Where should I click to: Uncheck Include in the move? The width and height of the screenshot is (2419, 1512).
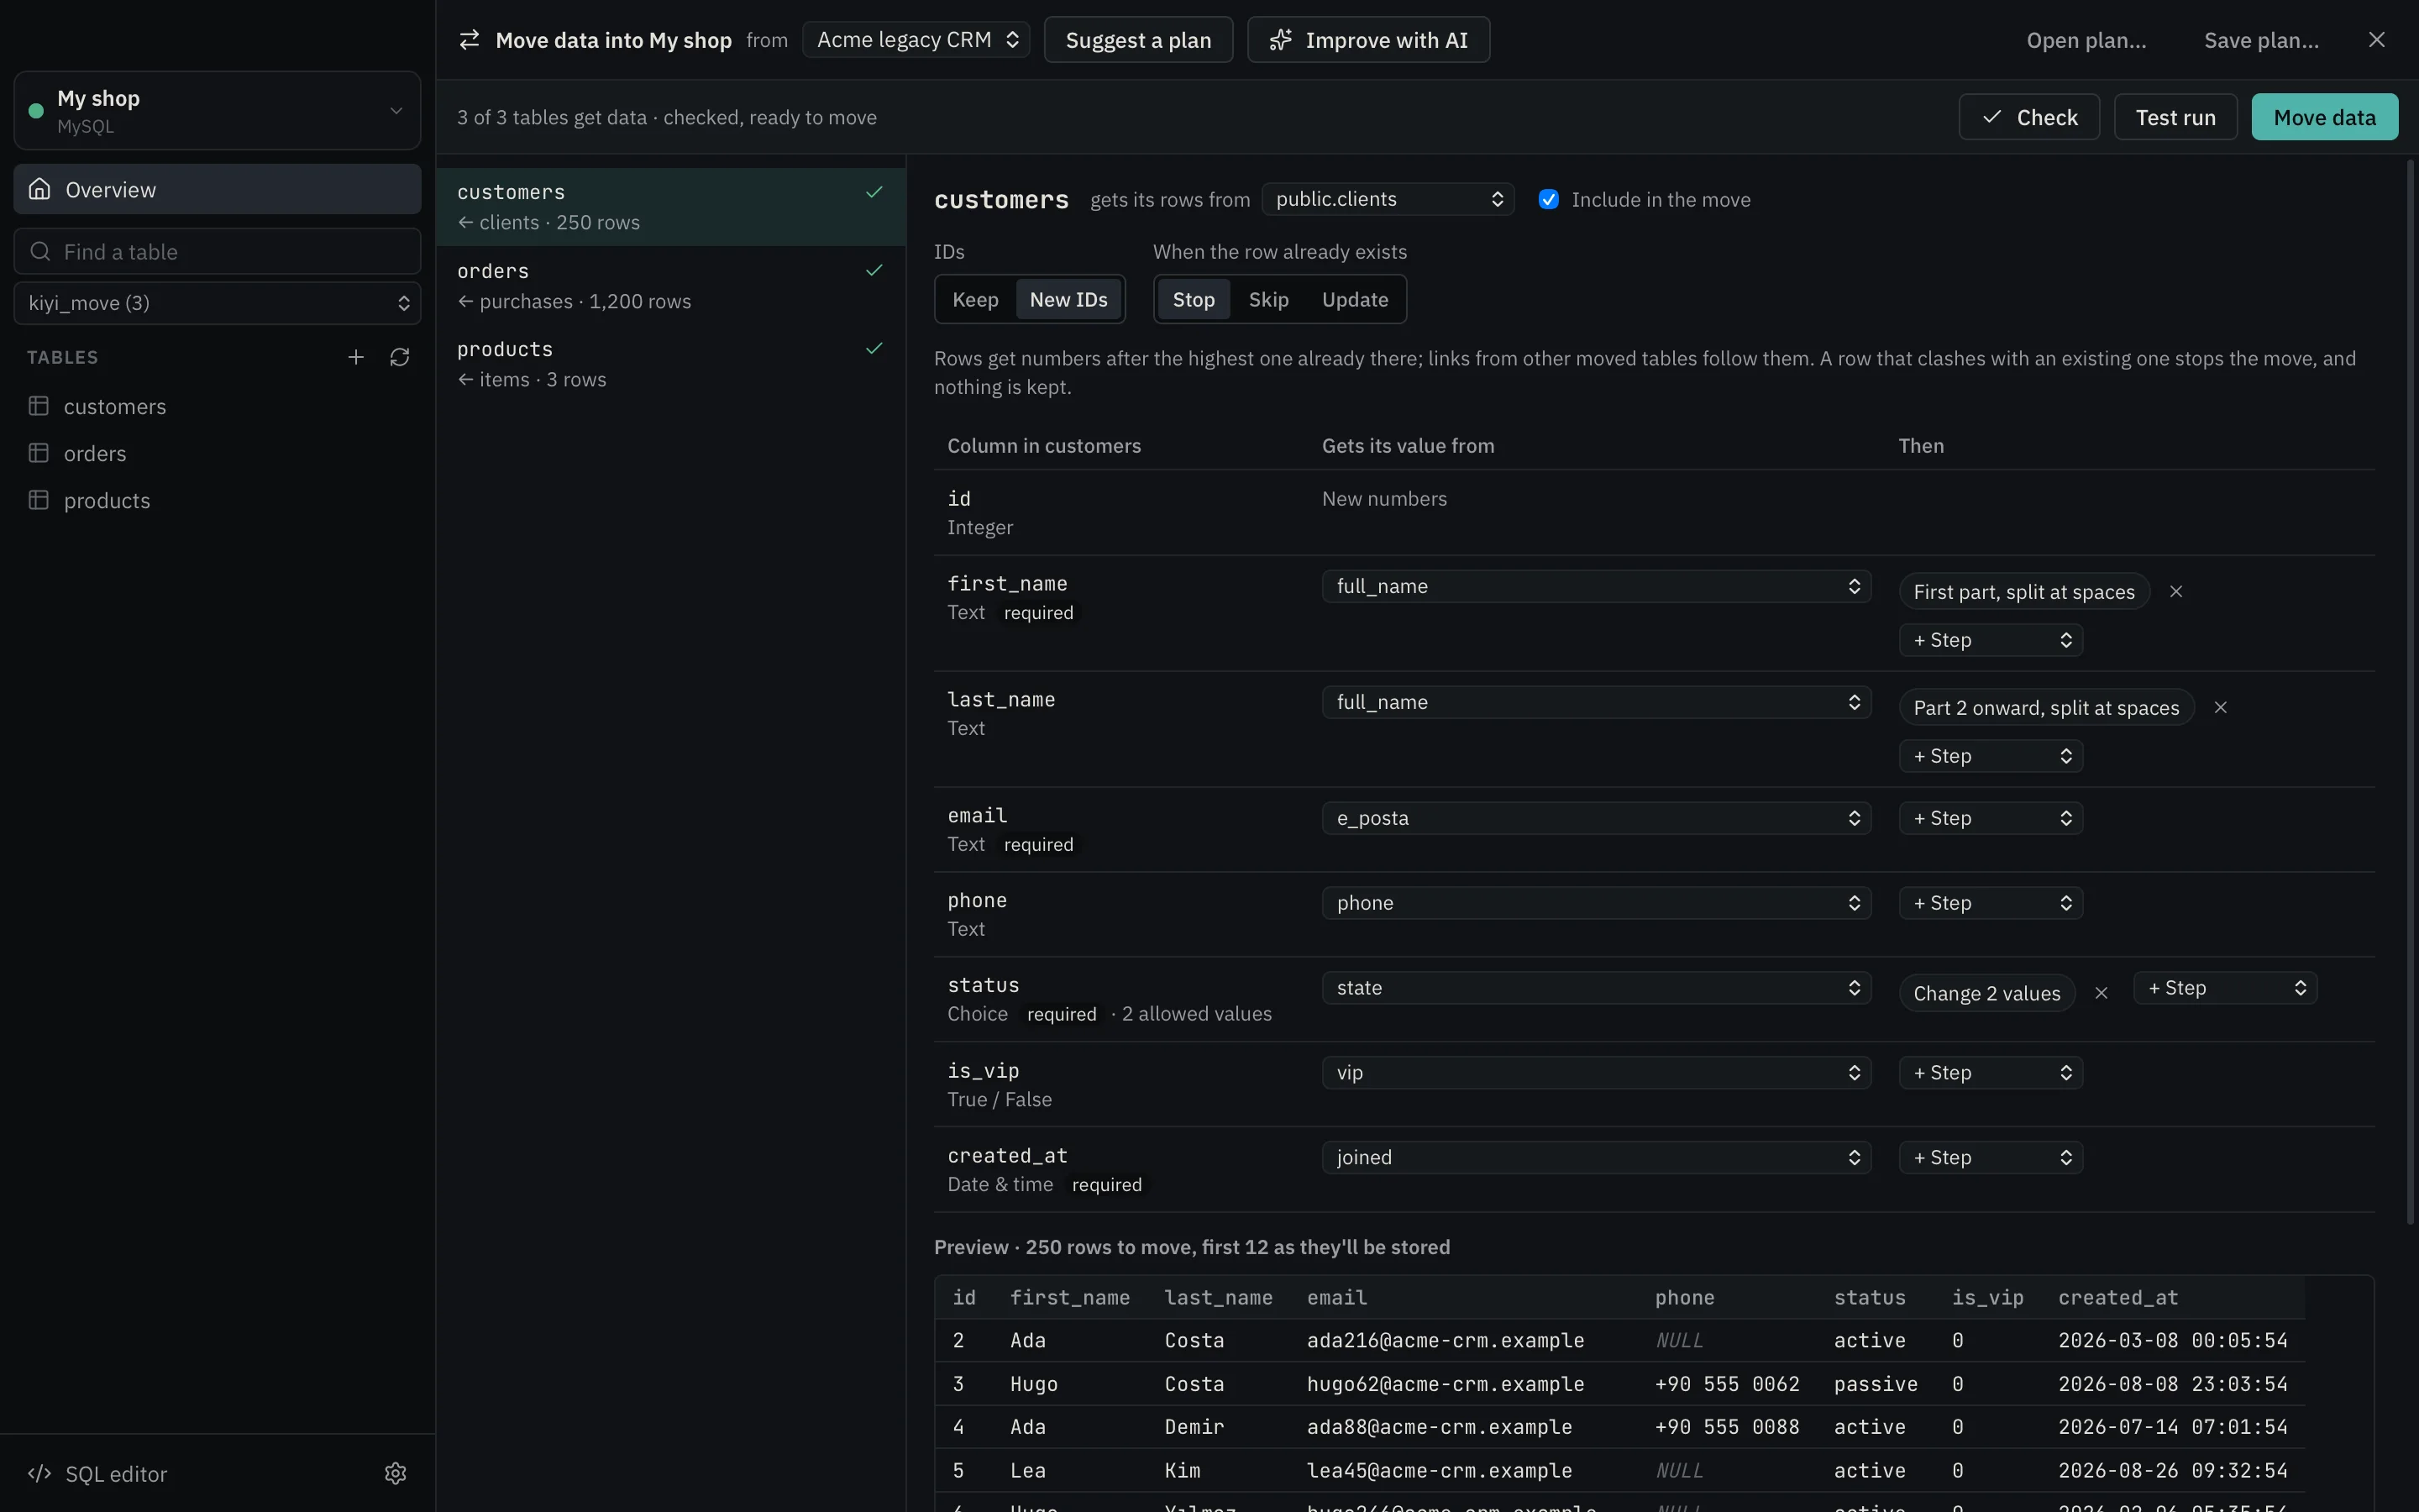(1548, 199)
